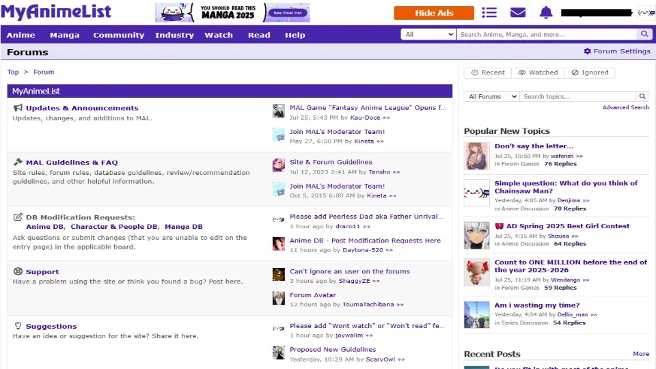Click the Forum breadcrumb link
The image size is (656, 369).
[x=44, y=72]
